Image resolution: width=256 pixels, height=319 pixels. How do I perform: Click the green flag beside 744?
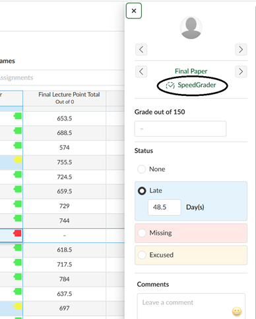[x=18, y=218]
